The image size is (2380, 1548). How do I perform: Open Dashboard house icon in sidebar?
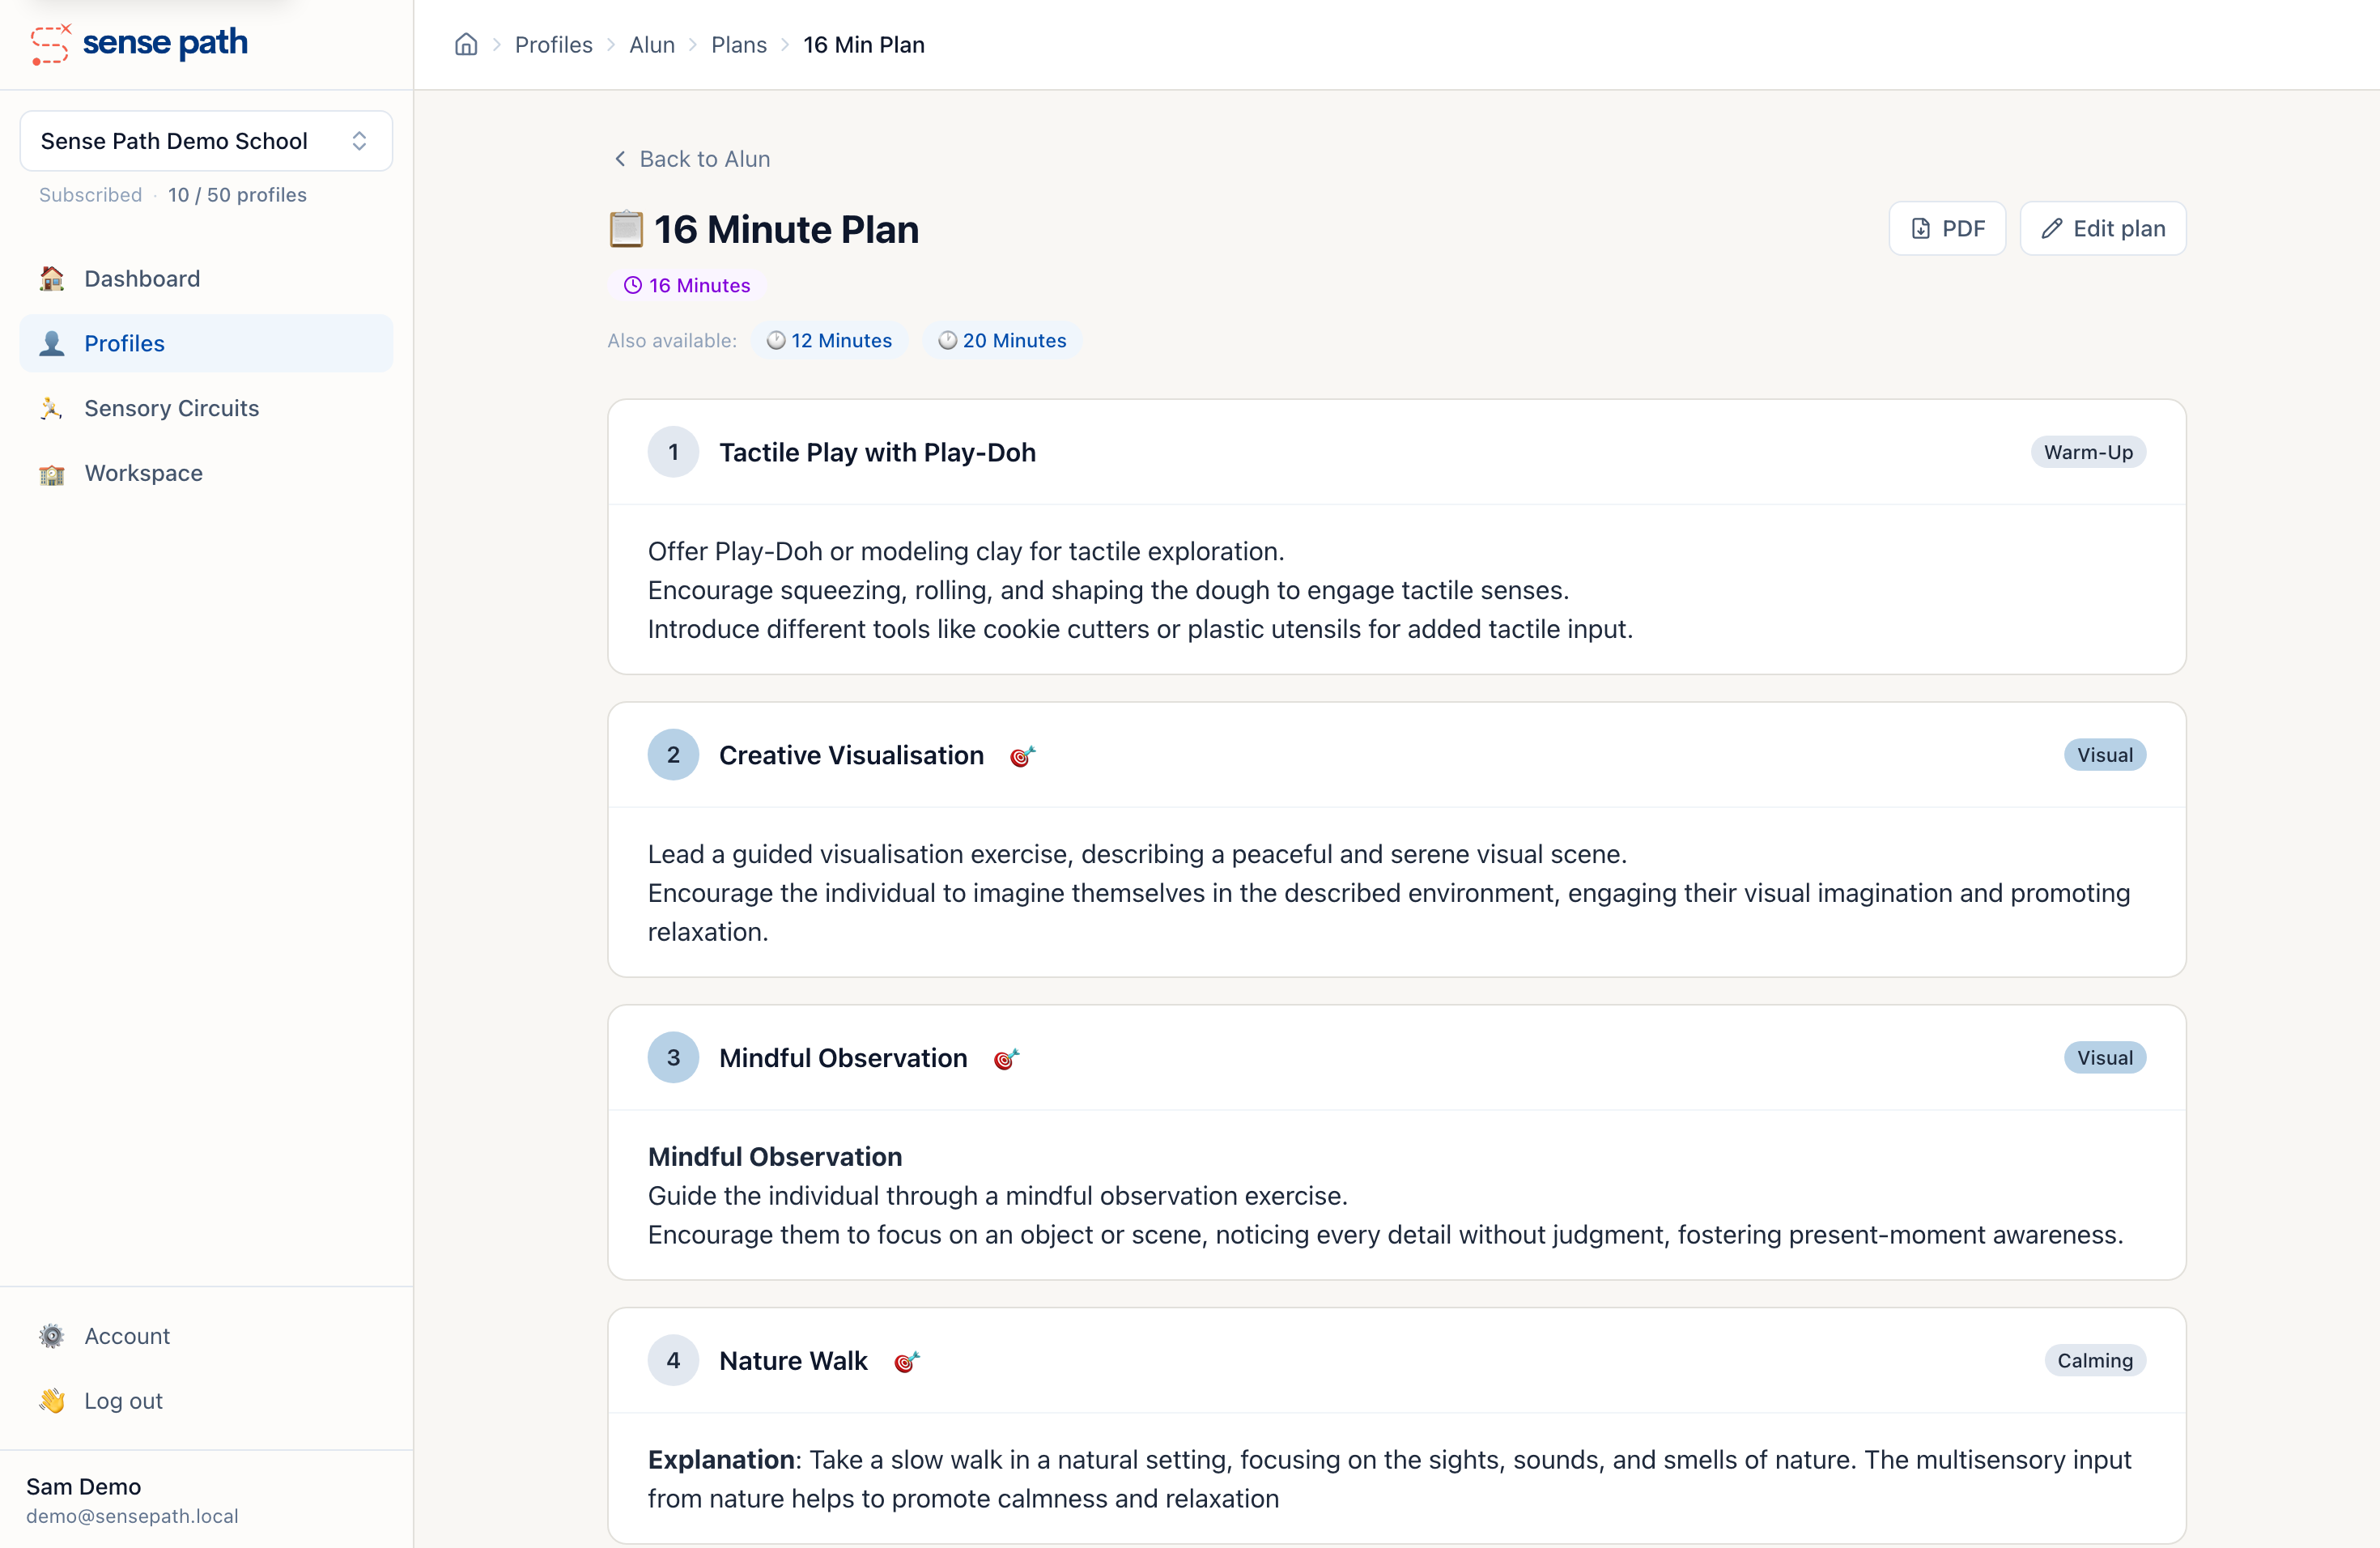[x=52, y=279]
